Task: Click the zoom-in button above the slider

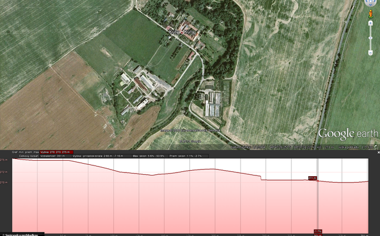Action: pos(370,23)
